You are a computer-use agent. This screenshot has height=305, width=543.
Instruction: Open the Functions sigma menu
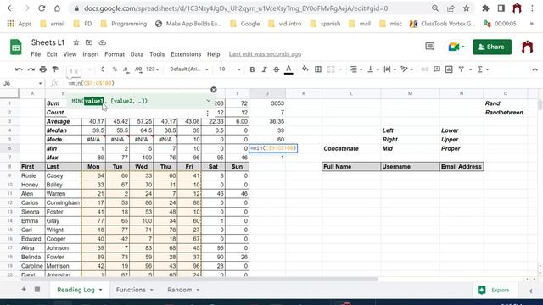click(483, 69)
